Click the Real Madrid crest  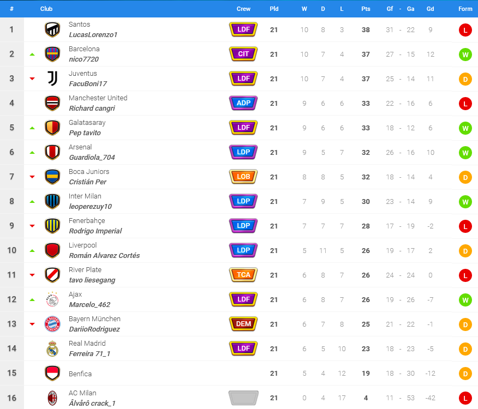[52, 348]
